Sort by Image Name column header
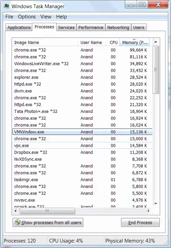Image resolution: width=171 pixels, height=248 pixels. coord(45,42)
